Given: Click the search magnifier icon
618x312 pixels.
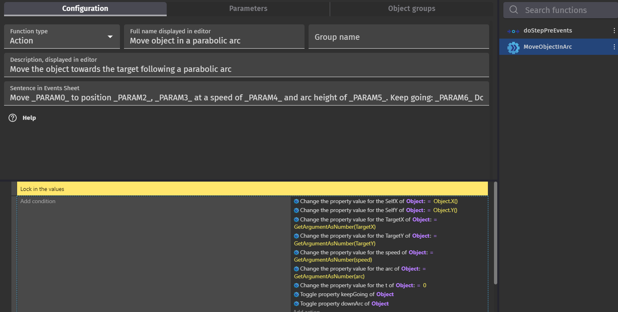Looking at the screenshot, I should pyautogui.click(x=513, y=9).
